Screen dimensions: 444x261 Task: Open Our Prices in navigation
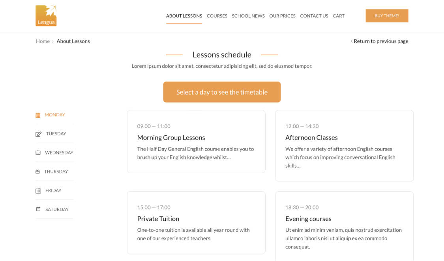click(x=282, y=16)
